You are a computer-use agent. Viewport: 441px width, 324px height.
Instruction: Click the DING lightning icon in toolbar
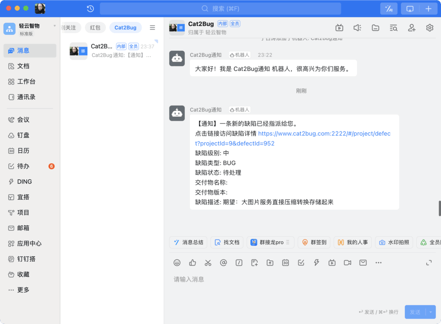tap(317, 263)
